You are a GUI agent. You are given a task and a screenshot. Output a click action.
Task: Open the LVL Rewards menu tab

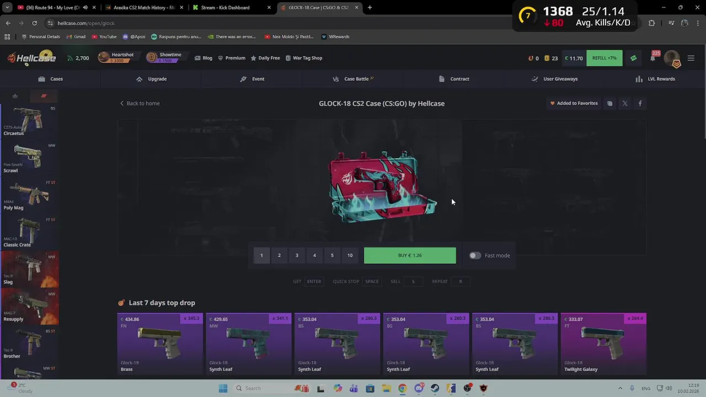pyautogui.click(x=655, y=79)
